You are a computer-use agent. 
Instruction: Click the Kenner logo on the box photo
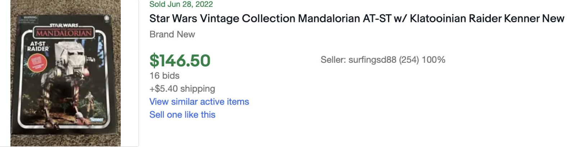click(97, 119)
